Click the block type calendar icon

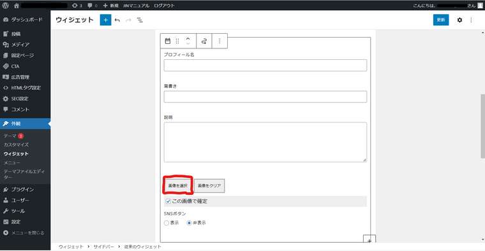click(168, 41)
